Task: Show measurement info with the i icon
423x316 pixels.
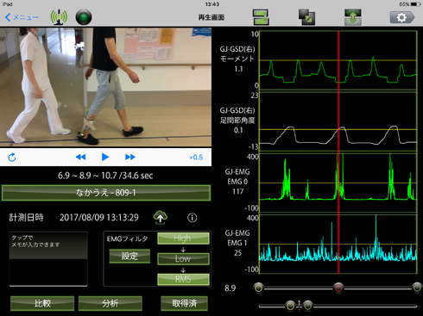Action: tap(193, 218)
